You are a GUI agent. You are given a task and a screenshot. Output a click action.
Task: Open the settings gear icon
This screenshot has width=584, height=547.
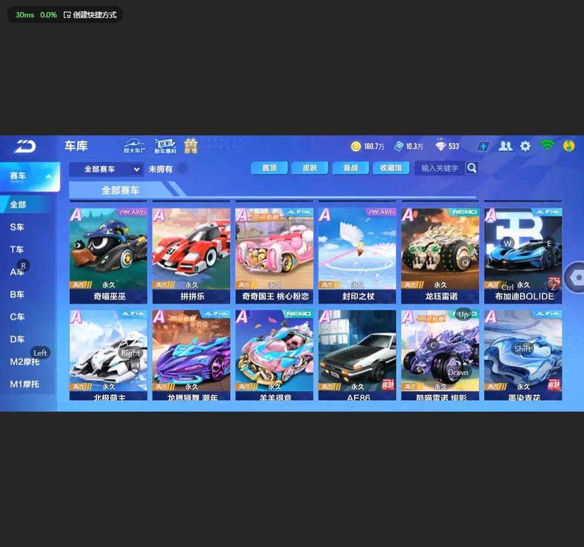pos(525,146)
